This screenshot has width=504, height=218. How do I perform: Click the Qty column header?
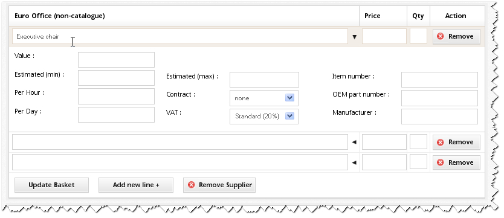[418, 16]
